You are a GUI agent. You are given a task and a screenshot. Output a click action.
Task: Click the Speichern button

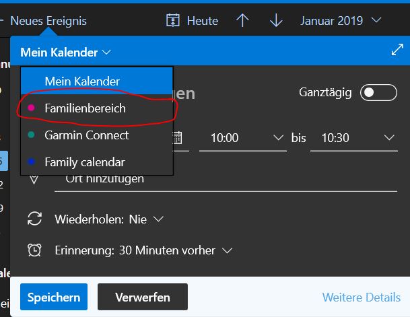tap(54, 297)
